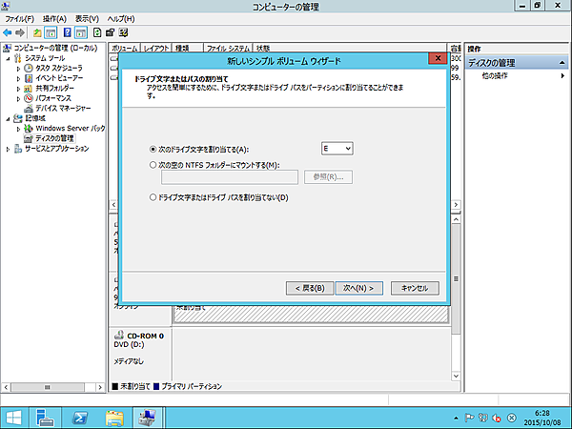Select ドライブ文字を割り当てない radio button
The image size is (572, 429).
pyautogui.click(x=153, y=197)
